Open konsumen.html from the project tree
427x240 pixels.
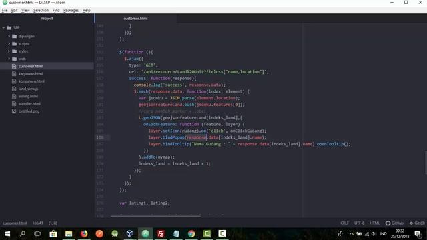[x=31, y=81]
